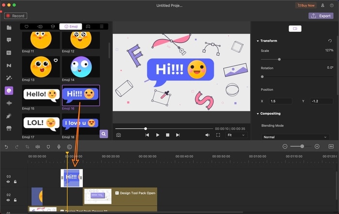Open the Fit preview size dropdown

pyautogui.click(x=236, y=135)
